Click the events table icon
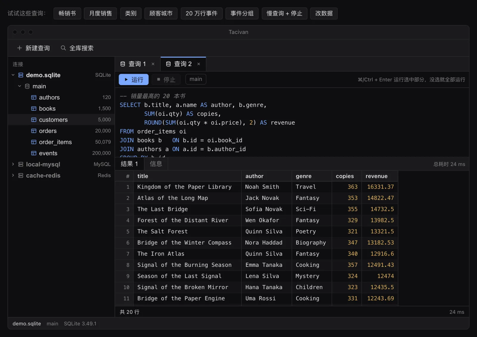Image resolution: width=477 pixels, height=337 pixels. [x=34, y=153]
